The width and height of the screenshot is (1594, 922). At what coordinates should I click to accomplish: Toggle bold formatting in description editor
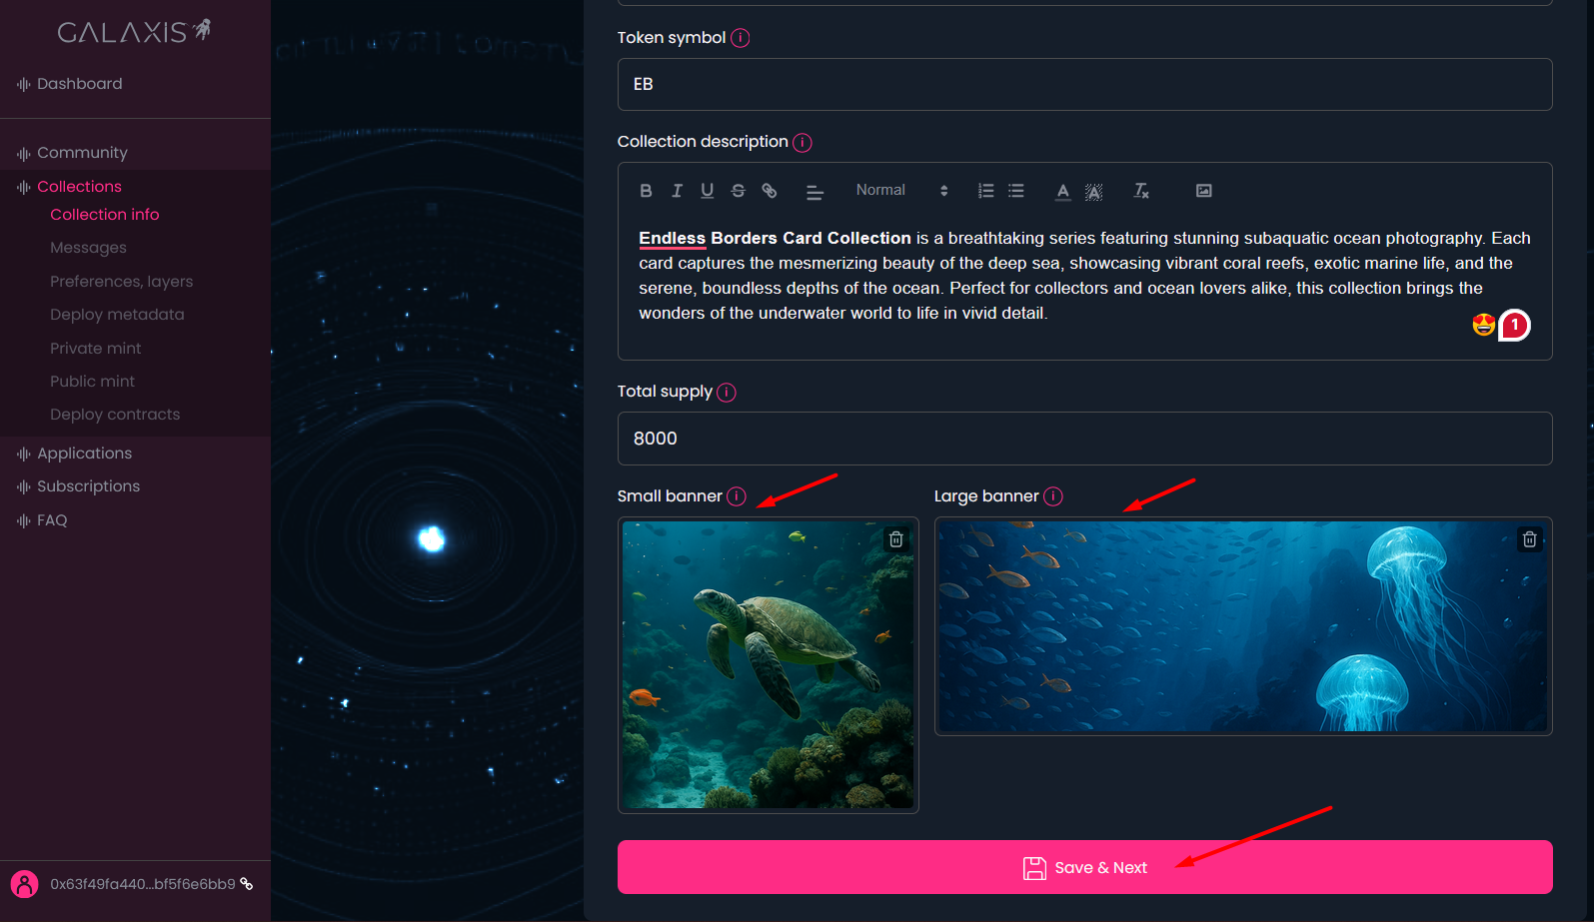pos(646,191)
